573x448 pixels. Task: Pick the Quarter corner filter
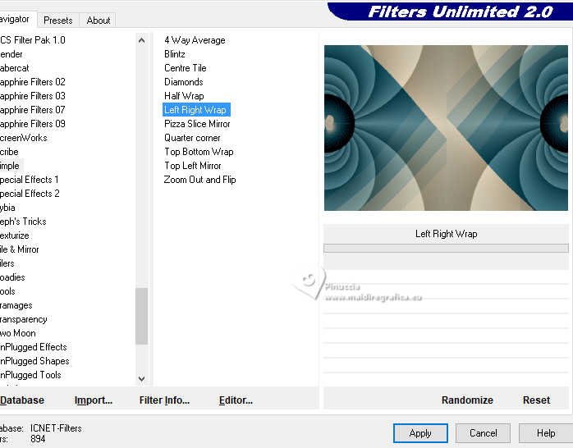[x=192, y=138]
